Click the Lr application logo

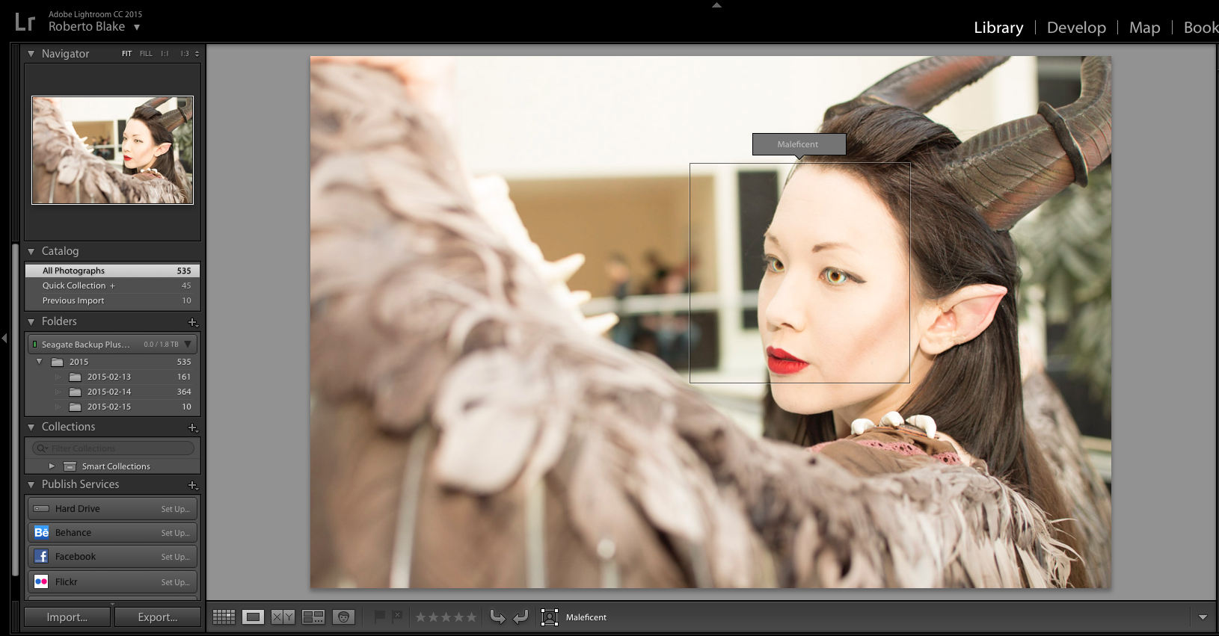point(25,22)
